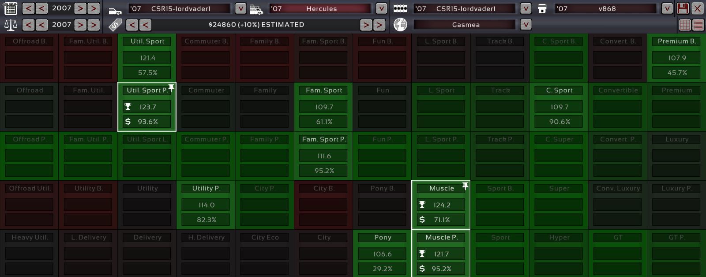This screenshot has width=706, height=277.
Task: Switch to grid view layout icon
Action: click(x=685, y=25)
